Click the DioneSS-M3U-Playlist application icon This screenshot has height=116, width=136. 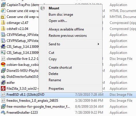coord(3,71)
